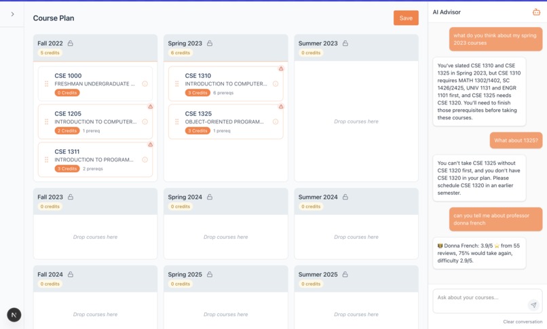The height and width of the screenshot is (329, 547).
Task: Click the 'What about 1325?' chat message
Action: pyautogui.click(x=516, y=140)
